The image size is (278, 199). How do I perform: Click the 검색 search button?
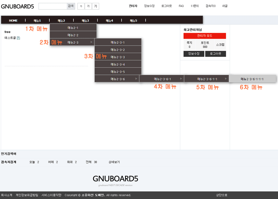coord(71,6)
